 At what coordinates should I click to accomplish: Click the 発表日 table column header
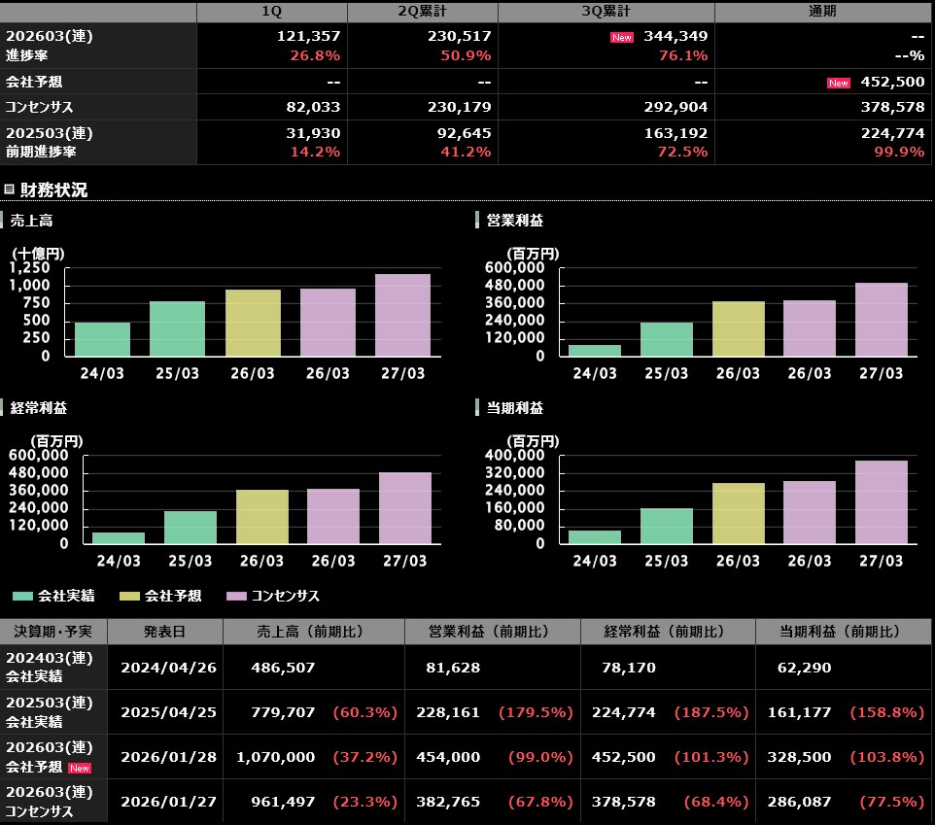[164, 632]
